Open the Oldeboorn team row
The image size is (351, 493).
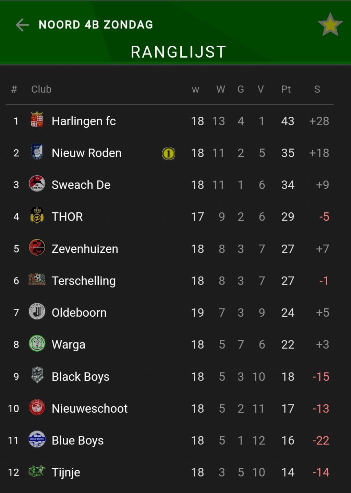point(170,313)
